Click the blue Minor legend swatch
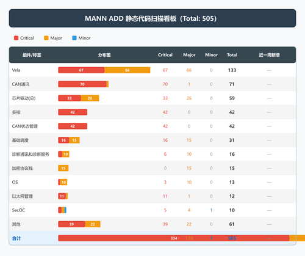Screen dimensions: 305x256 tap(74, 38)
